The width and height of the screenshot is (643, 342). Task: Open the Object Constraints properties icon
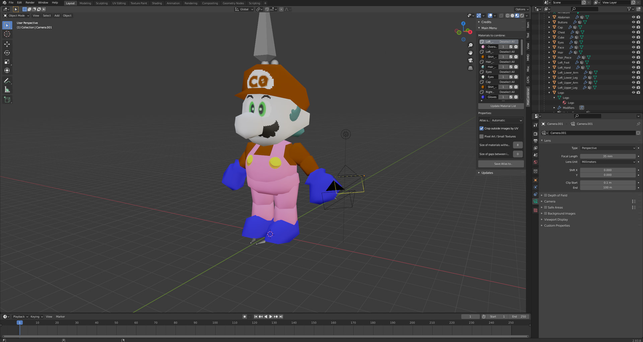(x=535, y=195)
